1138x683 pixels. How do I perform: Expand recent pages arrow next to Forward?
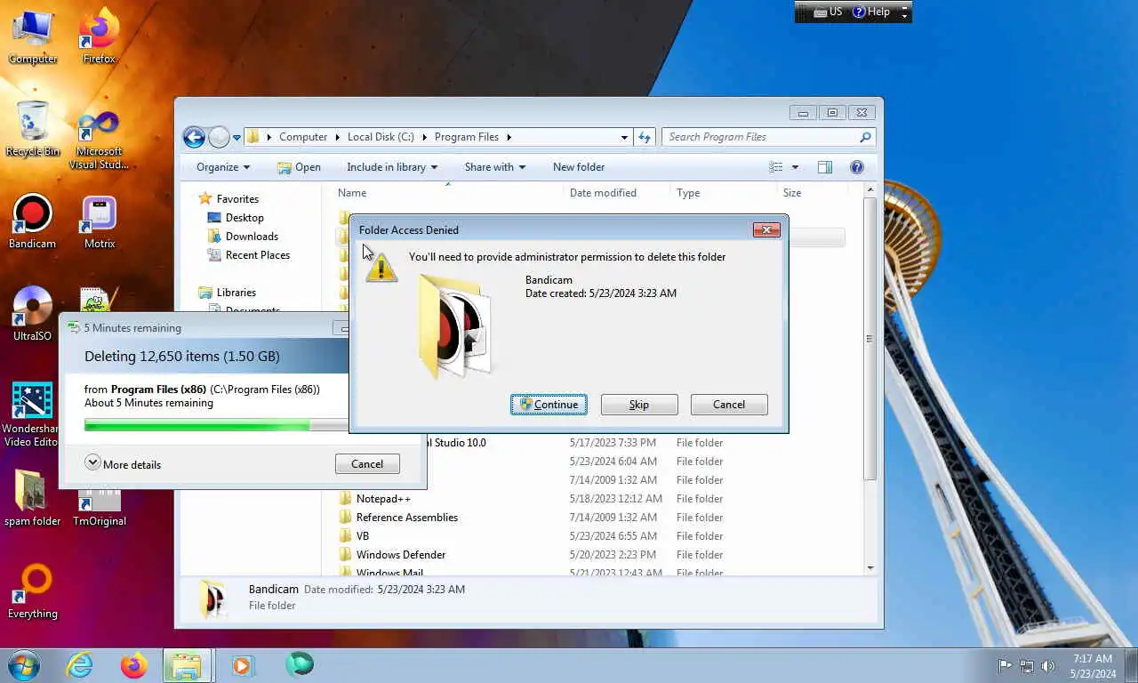[236, 138]
